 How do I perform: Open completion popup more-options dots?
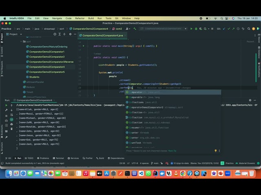tap(219, 151)
